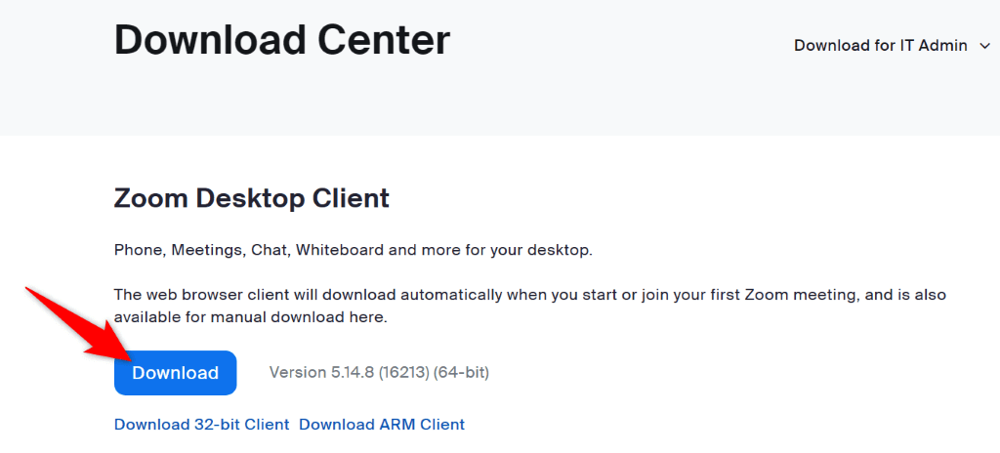The image size is (1000, 453).
Task: Click the web browser client paragraph
Action: tap(529, 294)
